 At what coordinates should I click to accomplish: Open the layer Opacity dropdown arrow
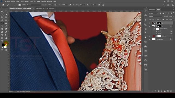click(x=173, y=16)
